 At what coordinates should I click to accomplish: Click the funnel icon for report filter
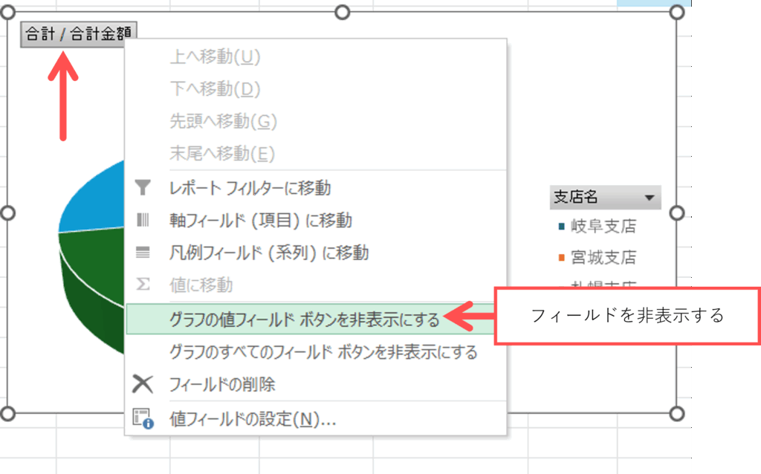[x=143, y=189]
